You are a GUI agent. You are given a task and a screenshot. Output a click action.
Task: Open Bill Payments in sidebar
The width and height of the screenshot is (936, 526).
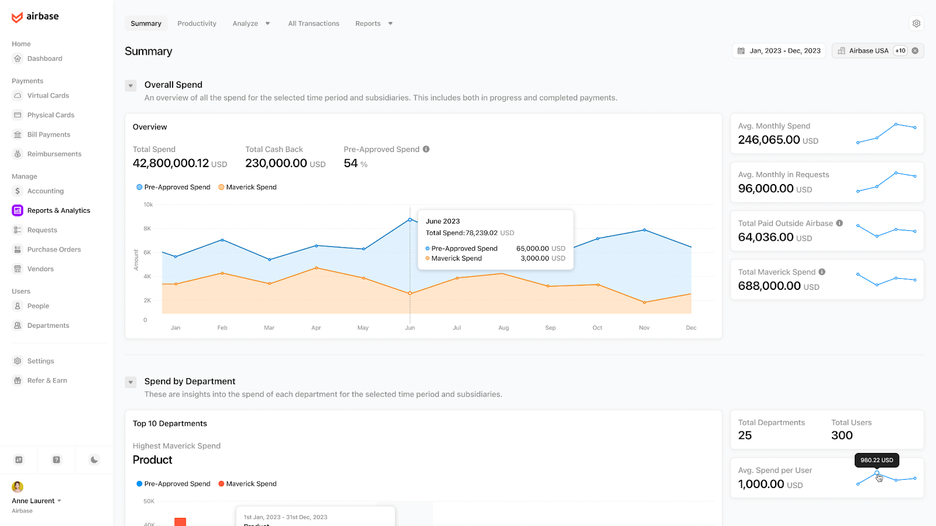click(x=49, y=134)
